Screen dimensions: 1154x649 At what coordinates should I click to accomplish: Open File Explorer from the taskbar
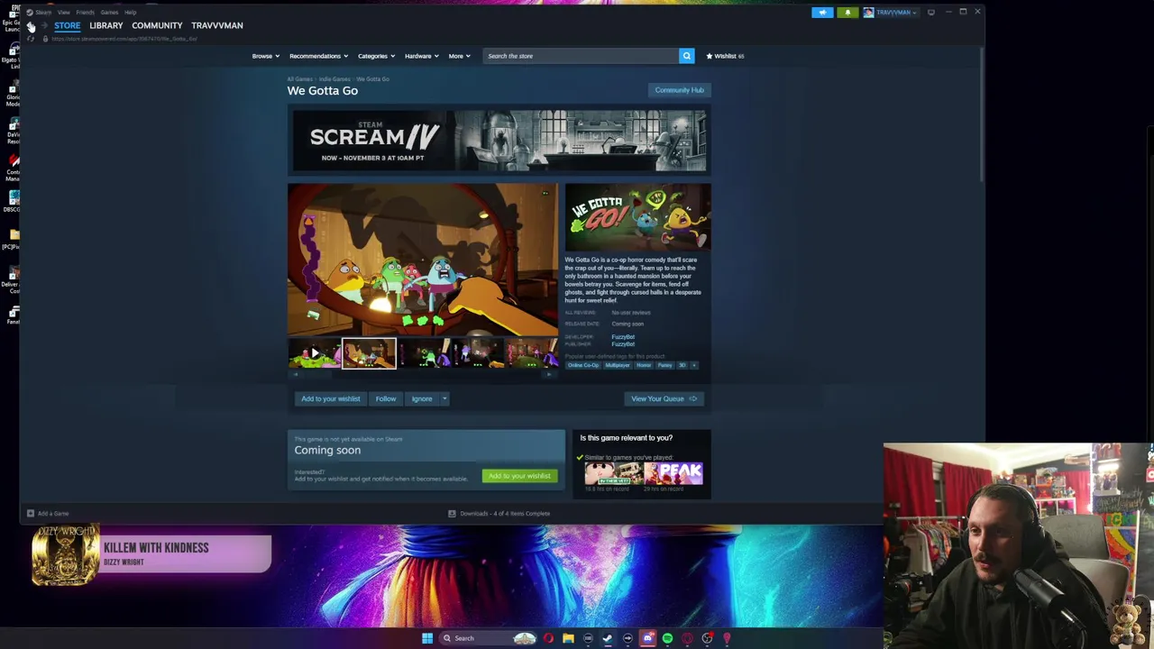[568, 638]
